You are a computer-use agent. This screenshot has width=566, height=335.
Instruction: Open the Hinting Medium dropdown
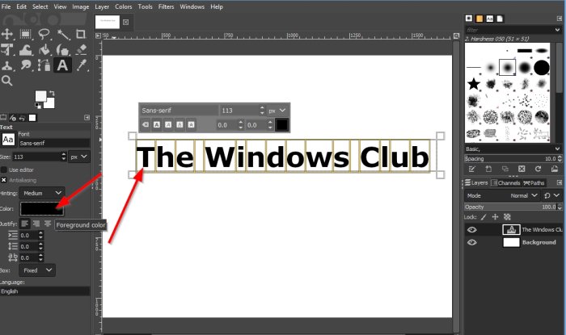(x=42, y=193)
